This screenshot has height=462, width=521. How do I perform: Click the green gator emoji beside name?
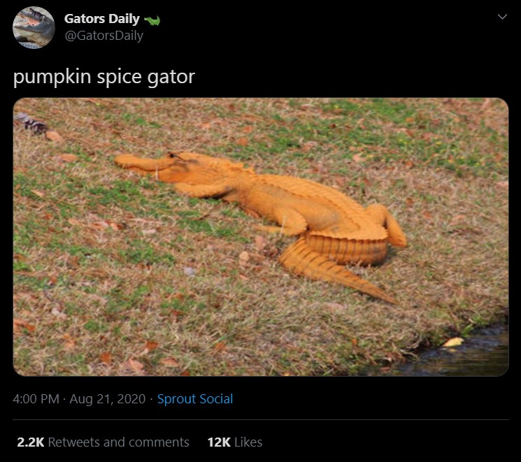[152, 20]
